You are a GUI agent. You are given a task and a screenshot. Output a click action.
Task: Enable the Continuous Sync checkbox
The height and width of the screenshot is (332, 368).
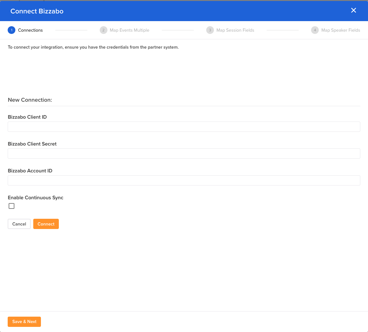coord(12,206)
